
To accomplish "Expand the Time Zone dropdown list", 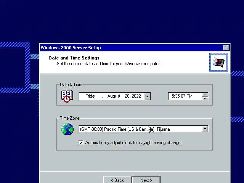I will [205, 129].
